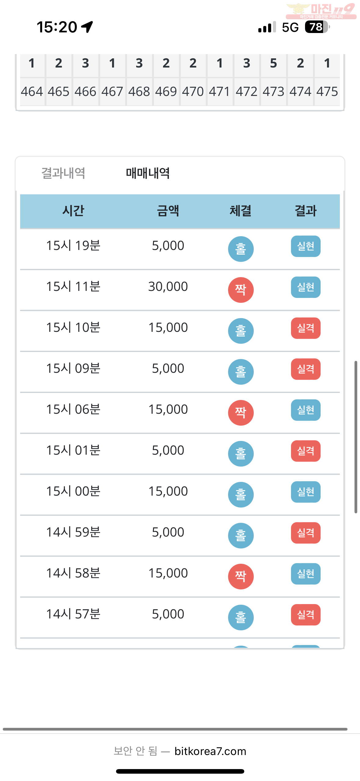Tap the 실격 label in 14시 57분 row
The image size is (360, 781).
306,615
